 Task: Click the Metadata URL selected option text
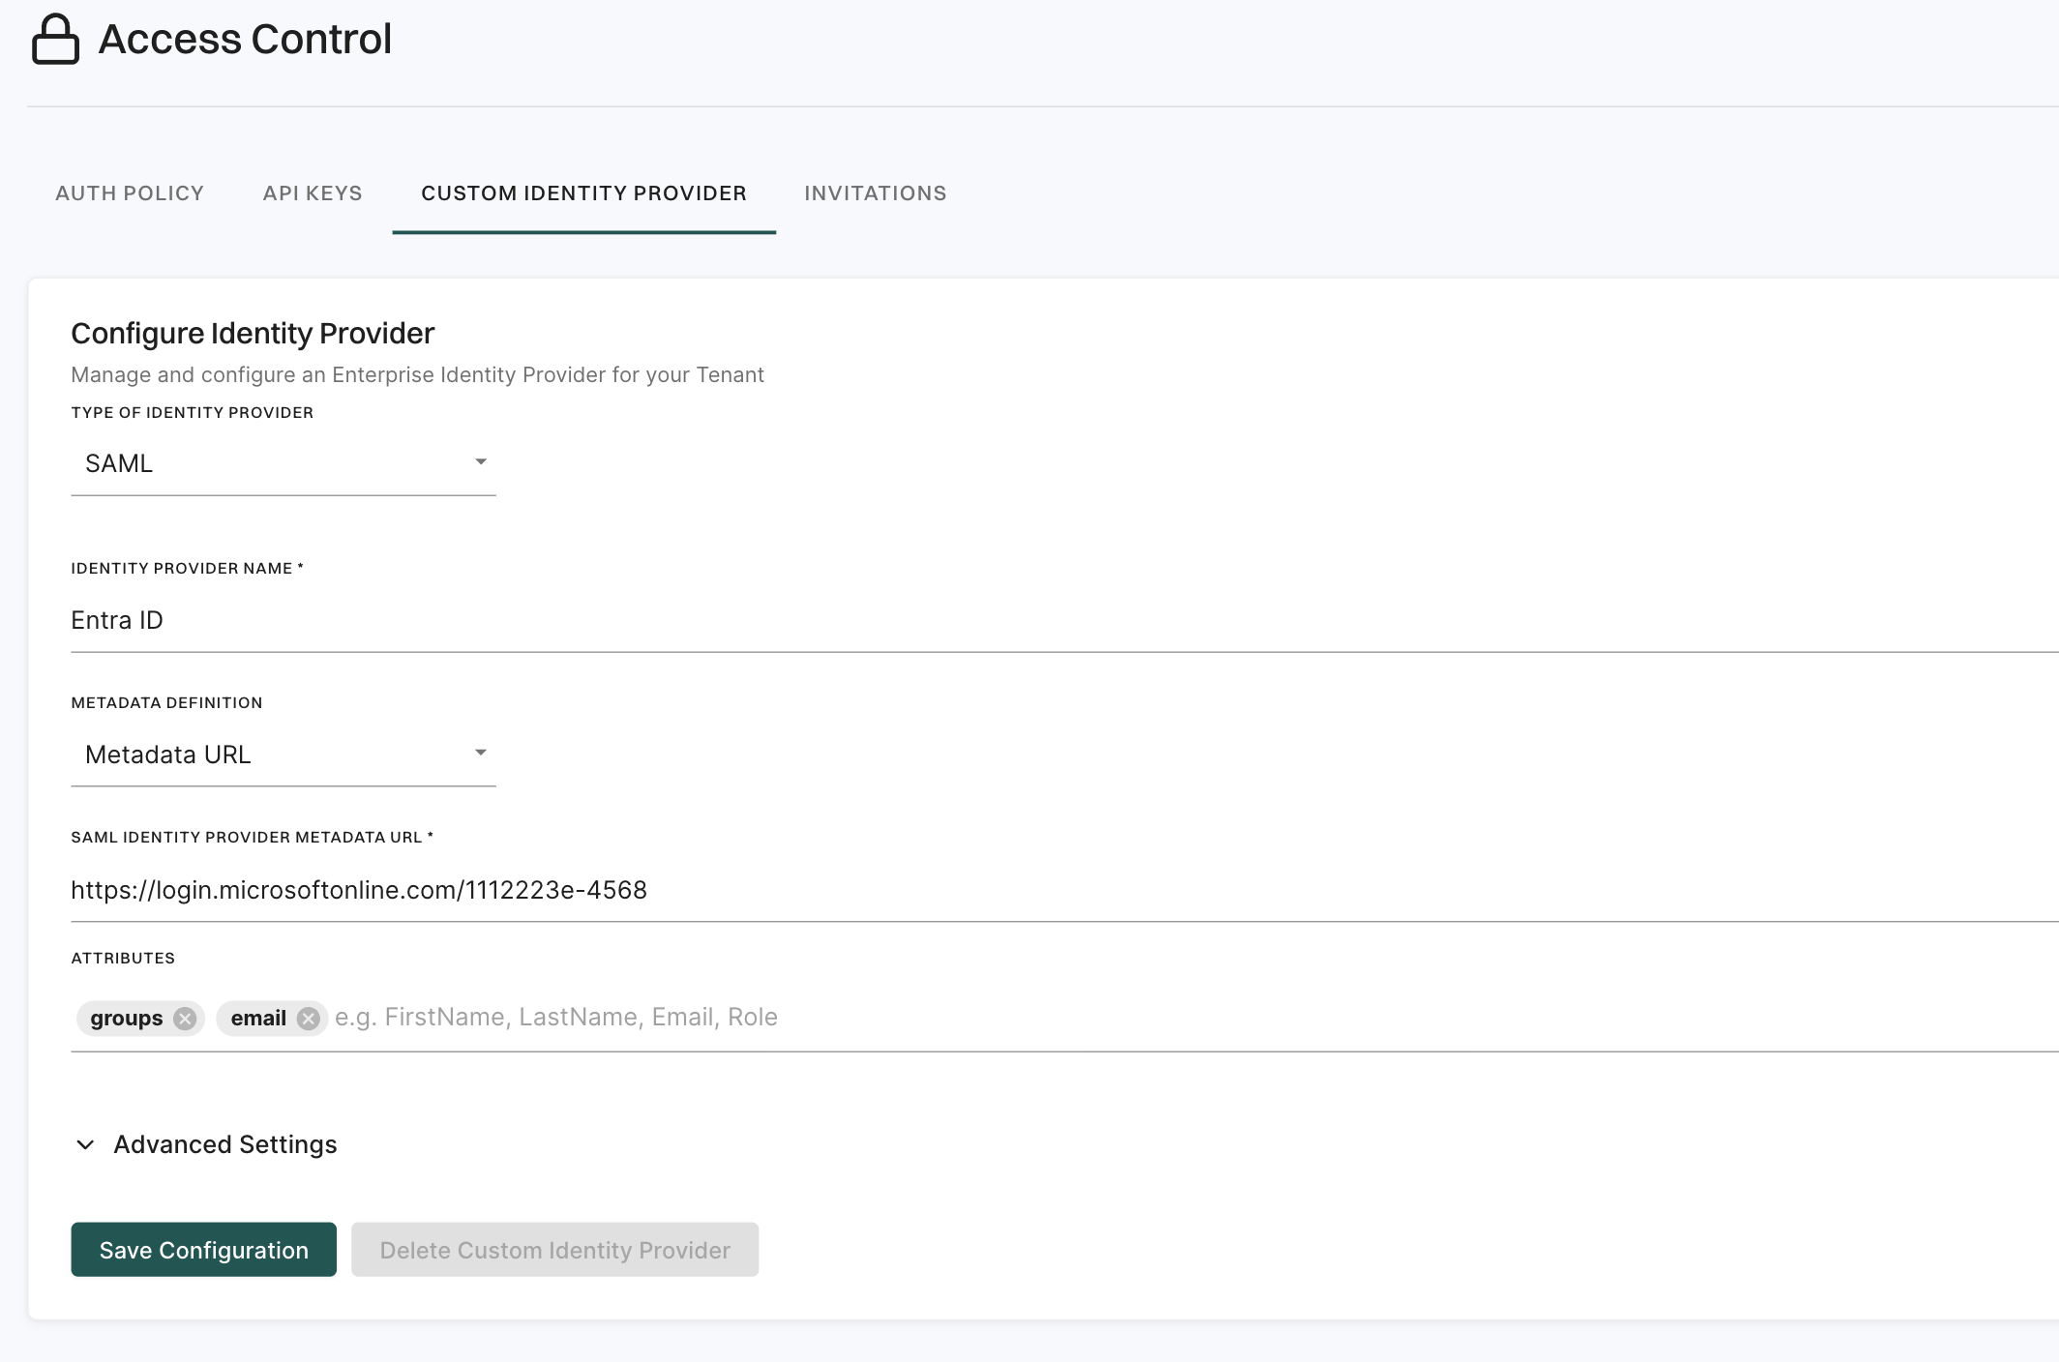[169, 754]
